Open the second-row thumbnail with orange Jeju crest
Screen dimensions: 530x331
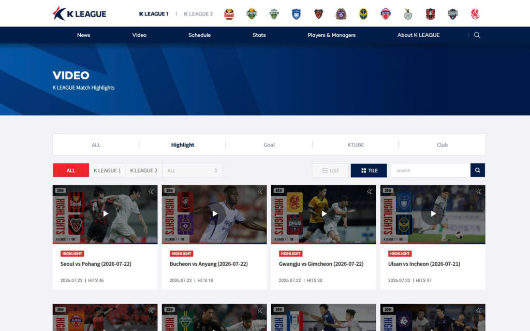pos(105,318)
